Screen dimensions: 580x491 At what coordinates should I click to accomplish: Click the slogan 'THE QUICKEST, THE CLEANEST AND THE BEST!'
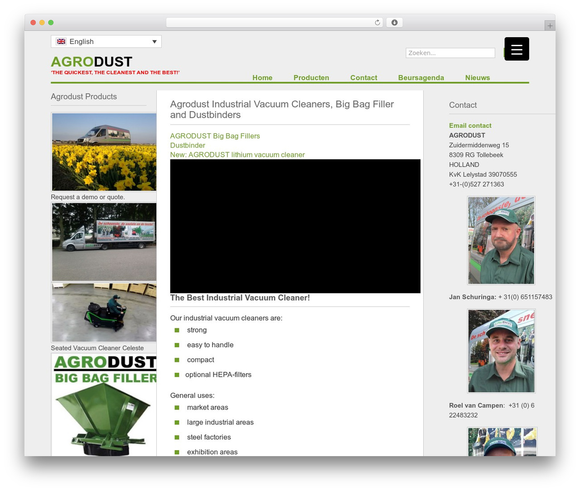point(115,72)
